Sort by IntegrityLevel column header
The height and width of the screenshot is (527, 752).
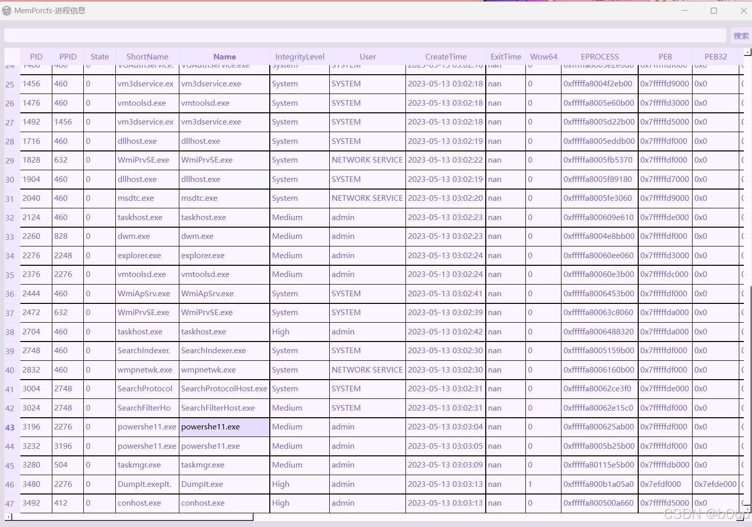(x=300, y=57)
